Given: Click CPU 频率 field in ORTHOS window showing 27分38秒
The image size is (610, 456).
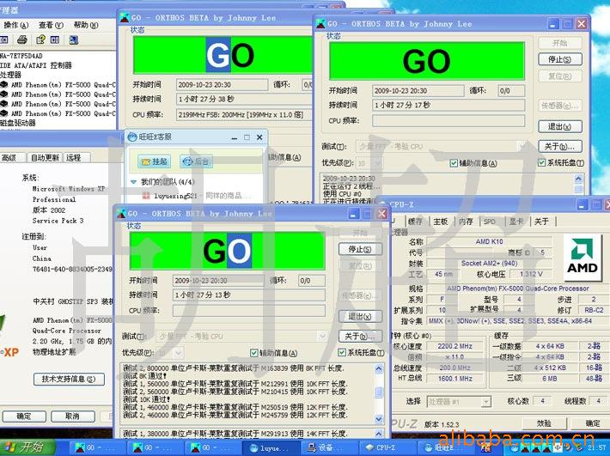Looking at the screenshot, I should [x=245, y=115].
